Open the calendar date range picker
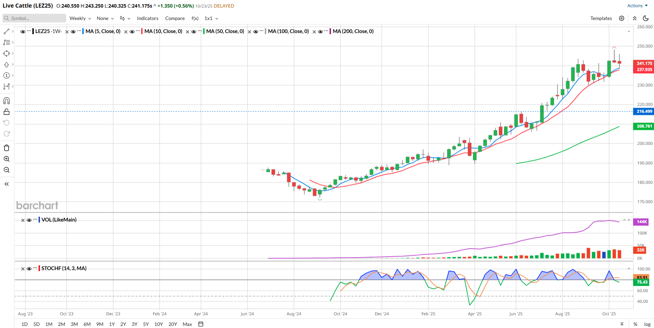 click(x=201, y=324)
